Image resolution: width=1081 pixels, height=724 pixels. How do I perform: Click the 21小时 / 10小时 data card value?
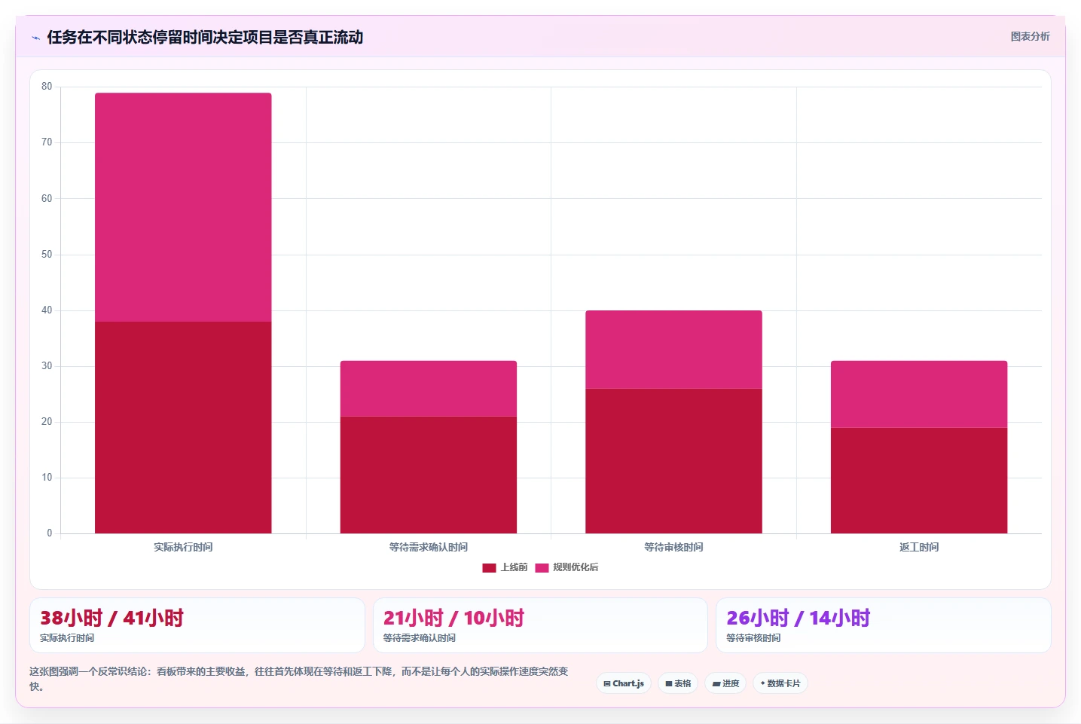[x=453, y=619]
